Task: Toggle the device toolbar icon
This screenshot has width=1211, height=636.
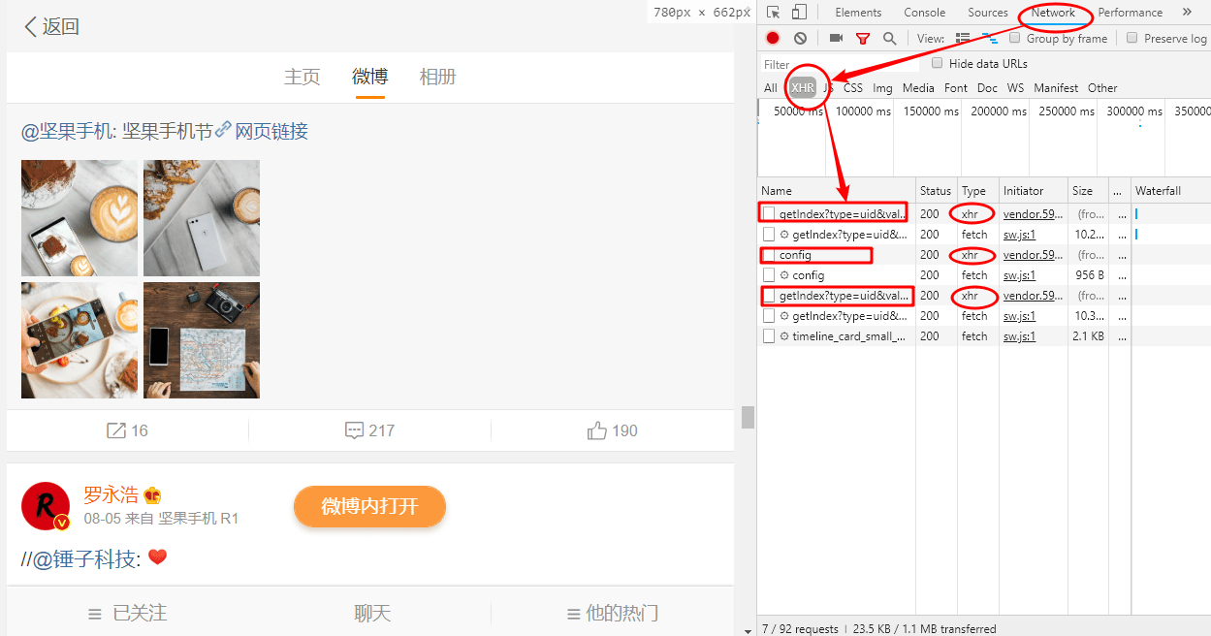Action: pyautogui.click(x=799, y=13)
